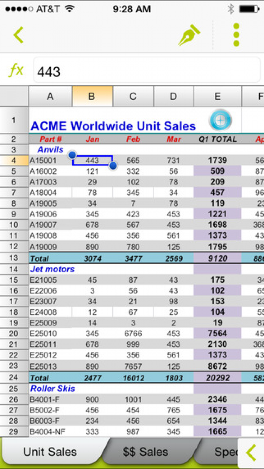Select column E header

218,96
